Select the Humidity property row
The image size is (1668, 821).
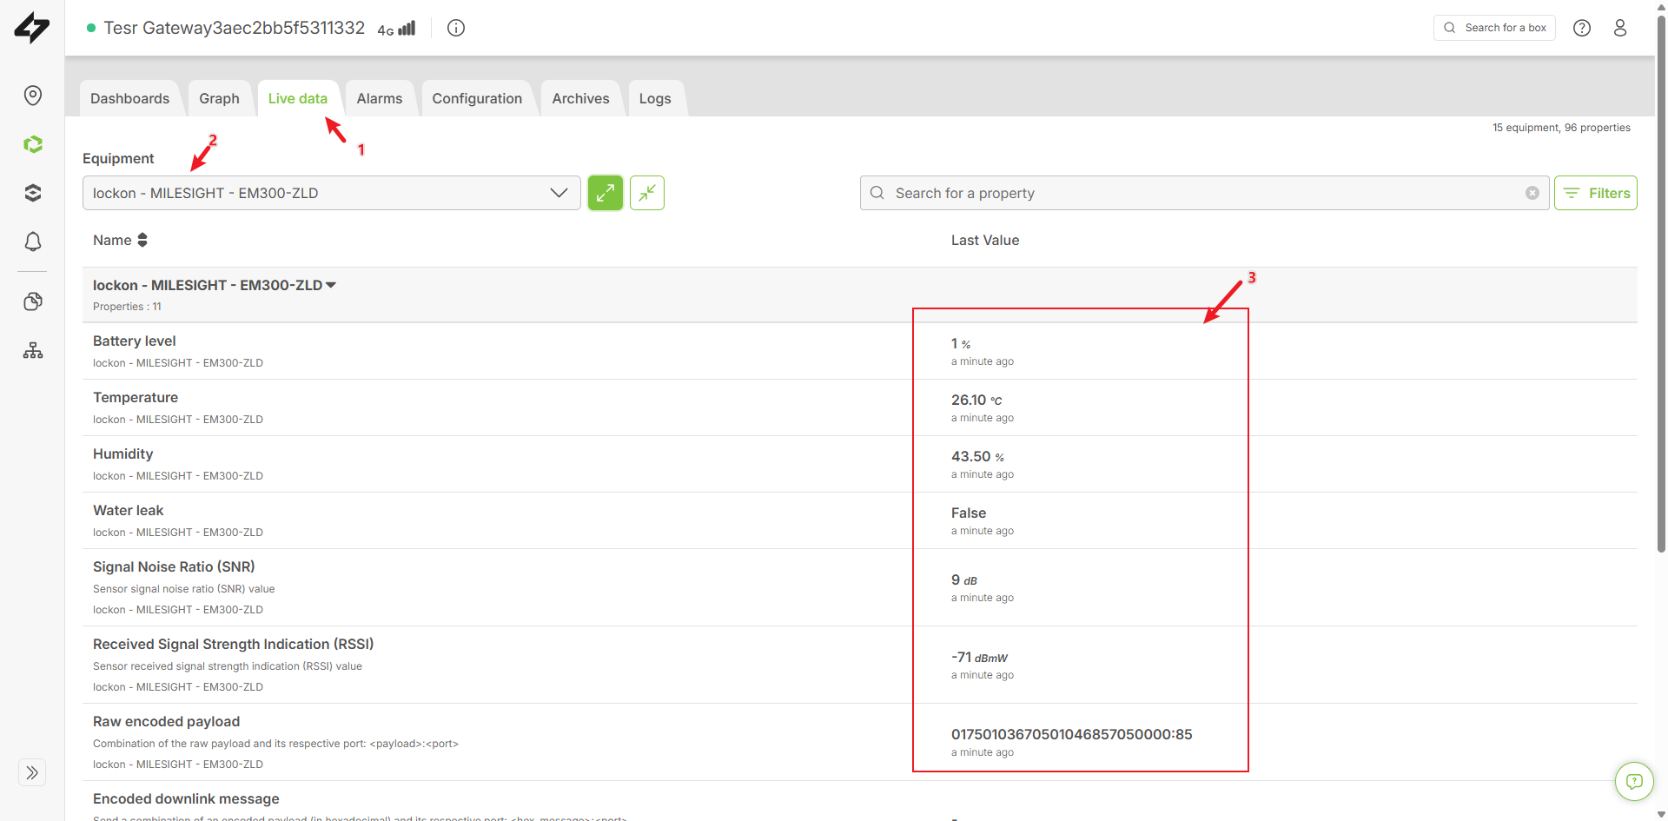pos(860,464)
